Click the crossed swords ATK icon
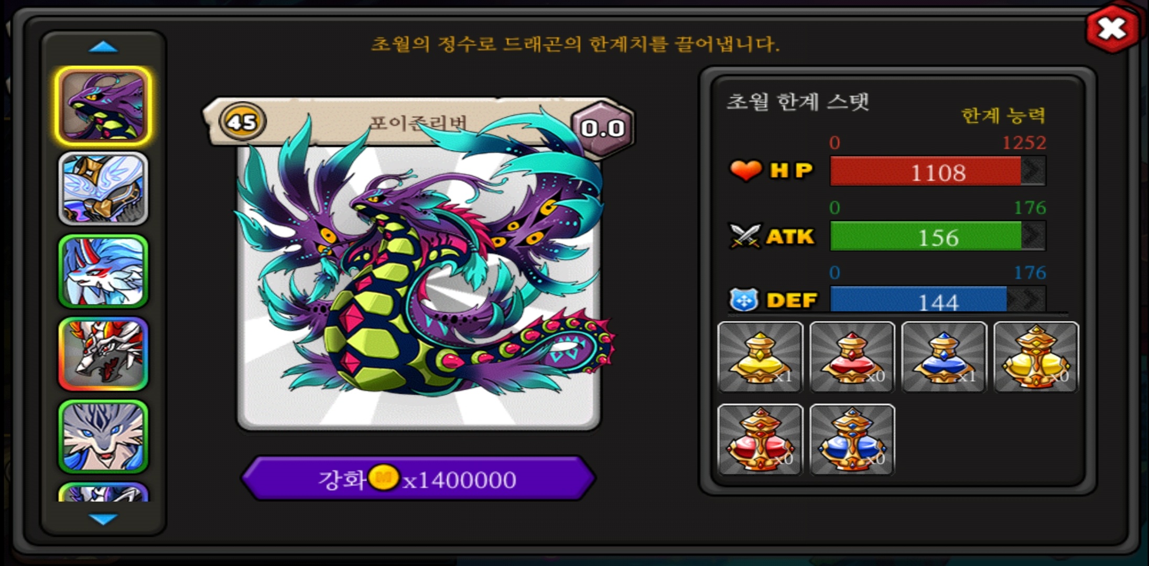 click(745, 236)
